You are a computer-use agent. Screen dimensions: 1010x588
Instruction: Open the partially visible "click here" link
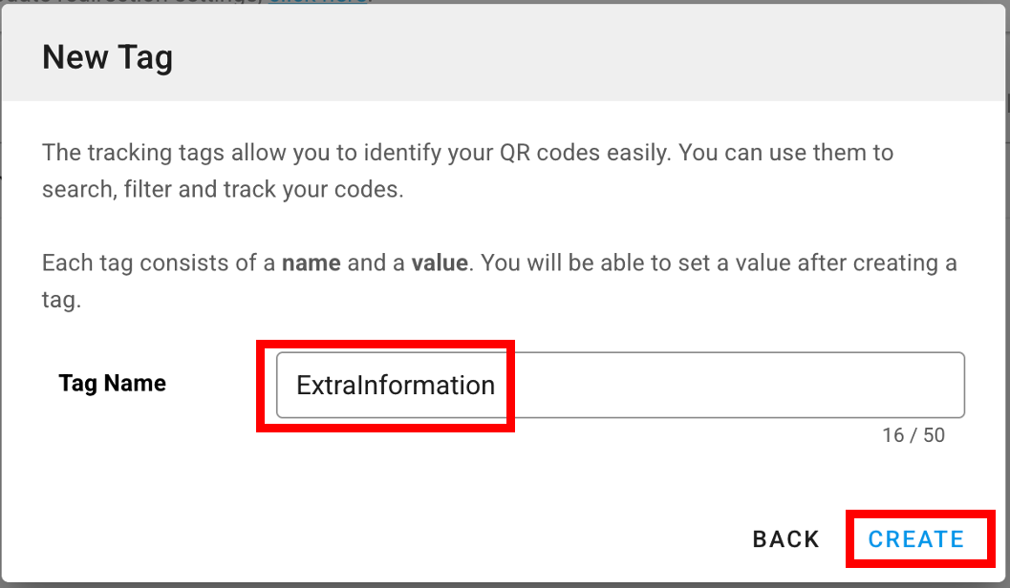click(319, 2)
